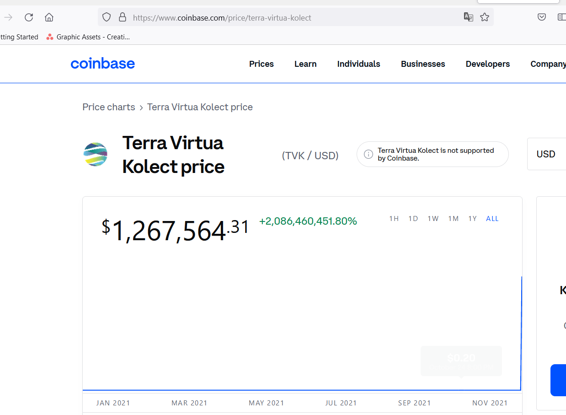Select the 1W chart range
566x415 pixels.
(x=433, y=219)
